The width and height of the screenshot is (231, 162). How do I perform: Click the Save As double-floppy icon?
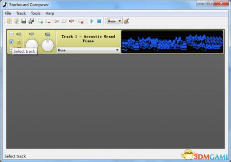pos(31,21)
